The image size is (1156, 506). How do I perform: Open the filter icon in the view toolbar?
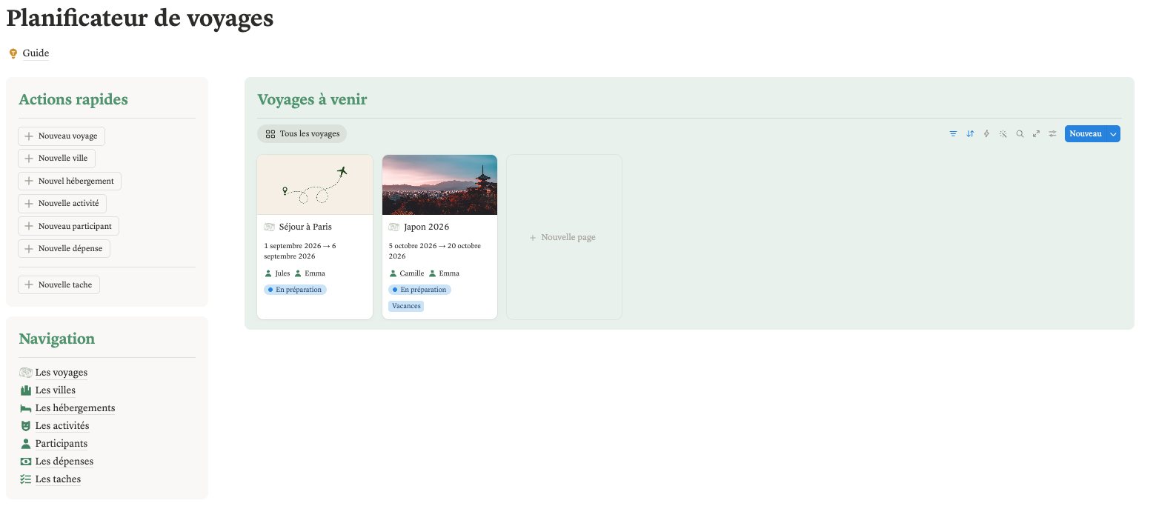(953, 134)
